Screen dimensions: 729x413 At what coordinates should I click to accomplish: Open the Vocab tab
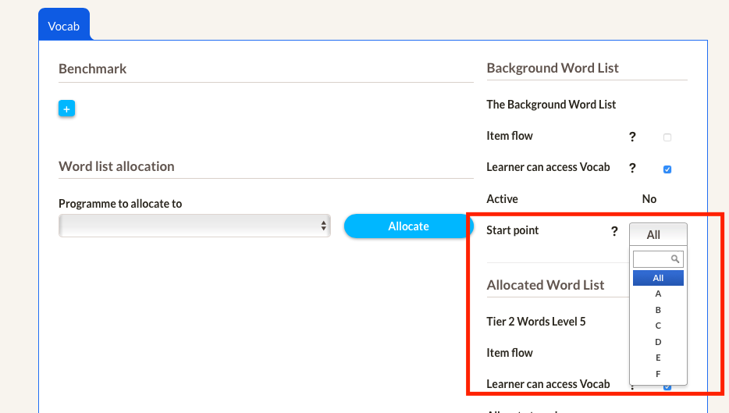point(64,26)
